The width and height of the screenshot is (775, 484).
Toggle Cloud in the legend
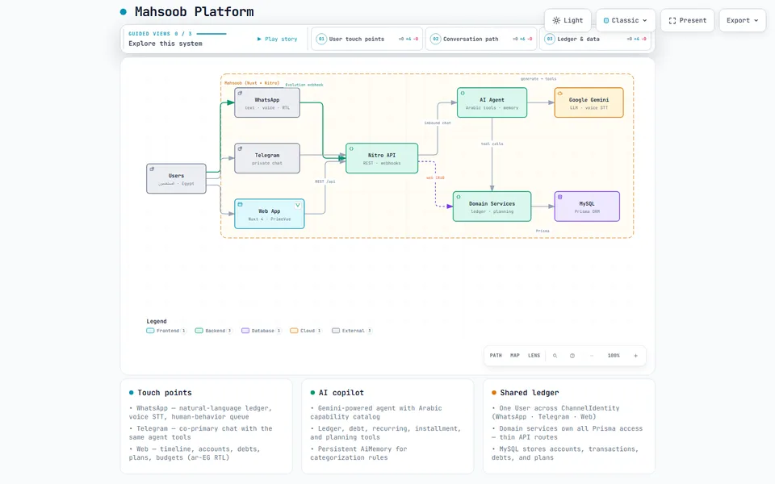[x=306, y=331]
